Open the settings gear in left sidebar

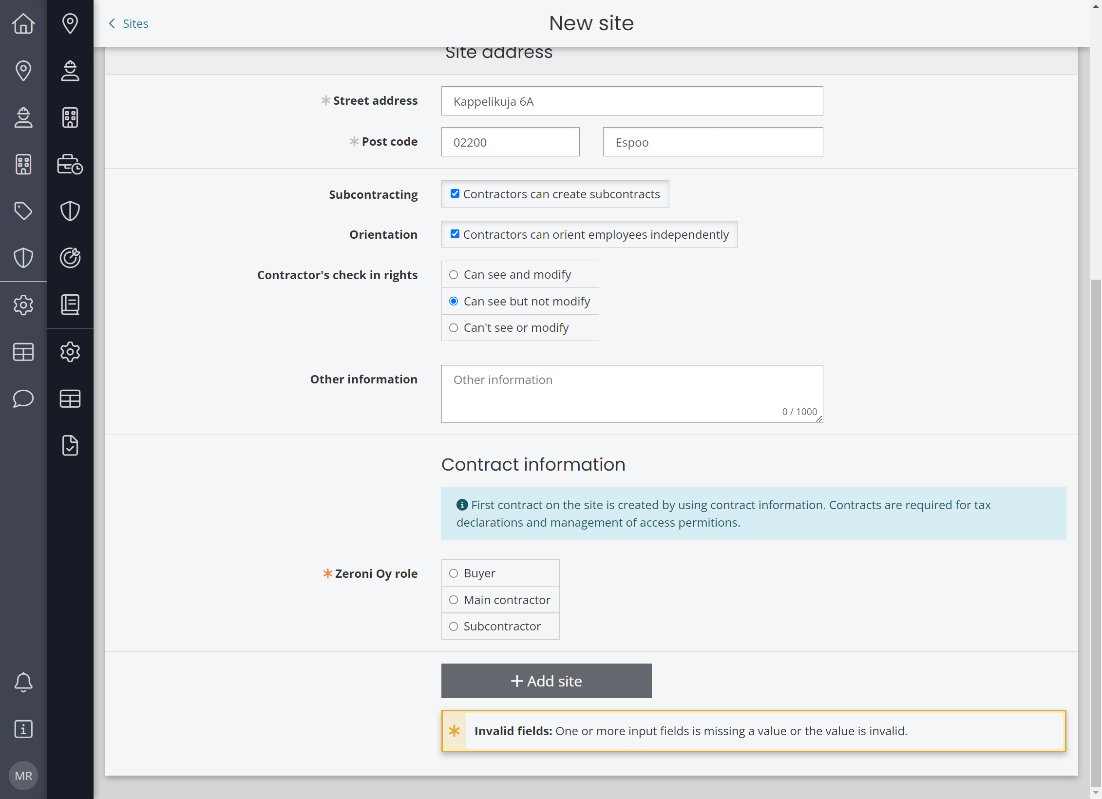tap(23, 305)
